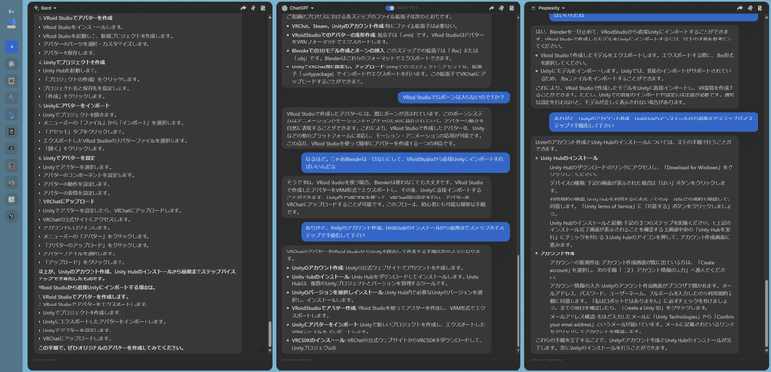Open the Perplexity bot selector dropdown
771x372 pixels.
coord(551,8)
